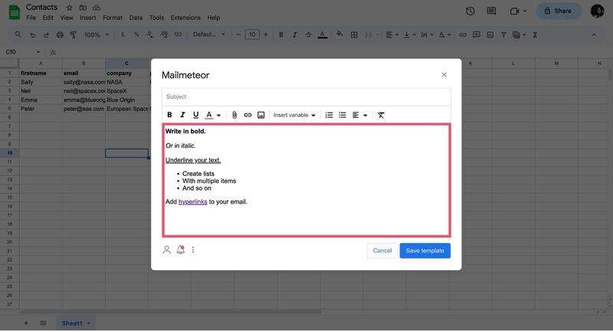The image size is (613, 332).
Task: Click the bell icon in the dialog footer
Action: 180,250
